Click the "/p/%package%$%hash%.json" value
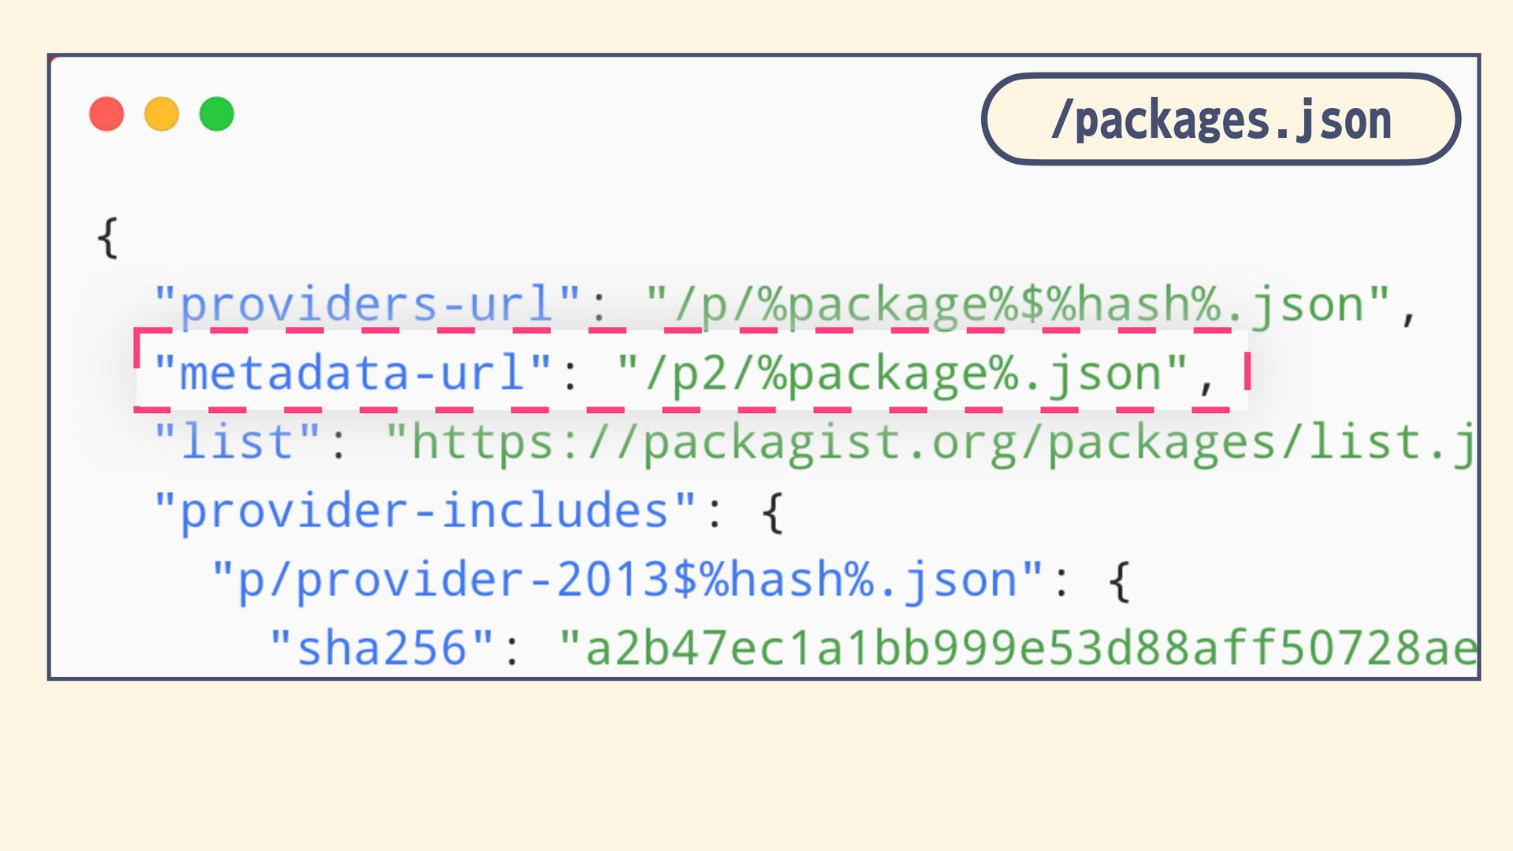 click(1017, 303)
